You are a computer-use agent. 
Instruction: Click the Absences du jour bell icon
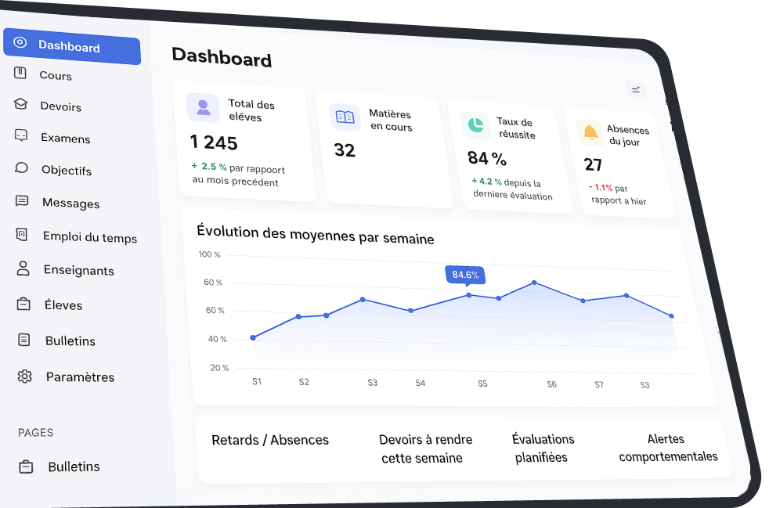point(590,132)
